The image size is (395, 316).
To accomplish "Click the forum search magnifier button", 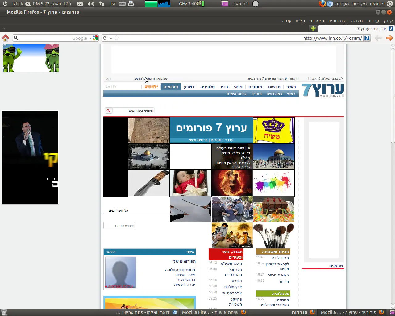I will 108,110.
